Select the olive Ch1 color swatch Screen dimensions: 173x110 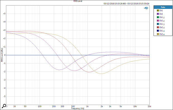pyautogui.click(x=158, y=11)
